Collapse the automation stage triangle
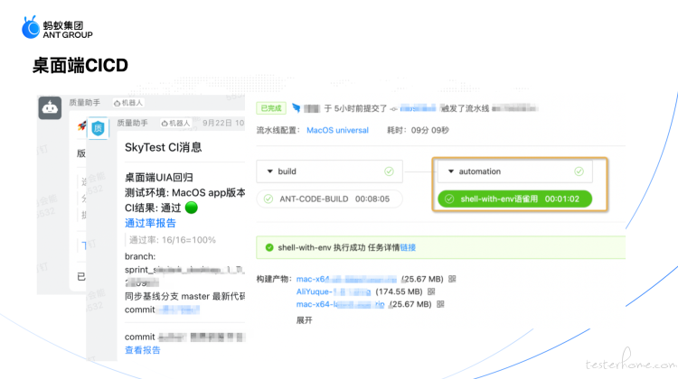Screen dimensions: 678x379 [451, 171]
